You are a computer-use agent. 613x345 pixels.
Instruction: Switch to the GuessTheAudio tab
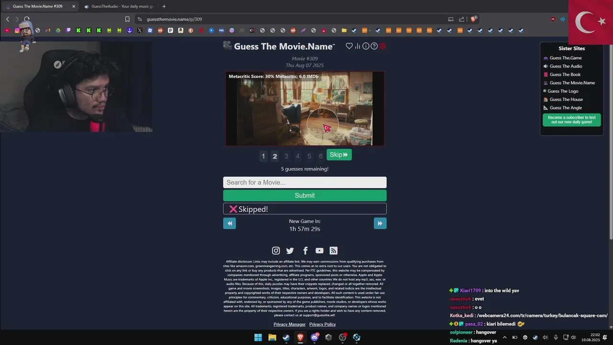(x=118, y=6)
